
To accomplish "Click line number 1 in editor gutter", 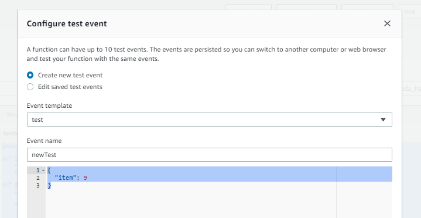I will pos(38,170).
